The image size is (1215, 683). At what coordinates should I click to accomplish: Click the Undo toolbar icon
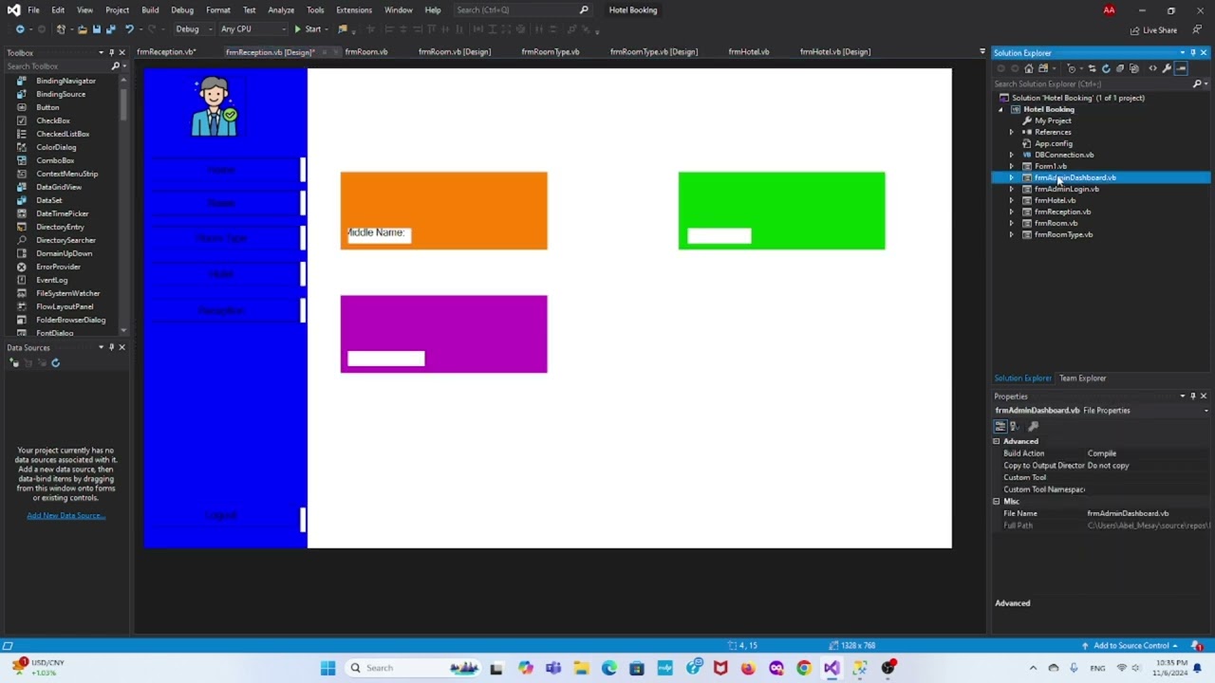[129, 29]
